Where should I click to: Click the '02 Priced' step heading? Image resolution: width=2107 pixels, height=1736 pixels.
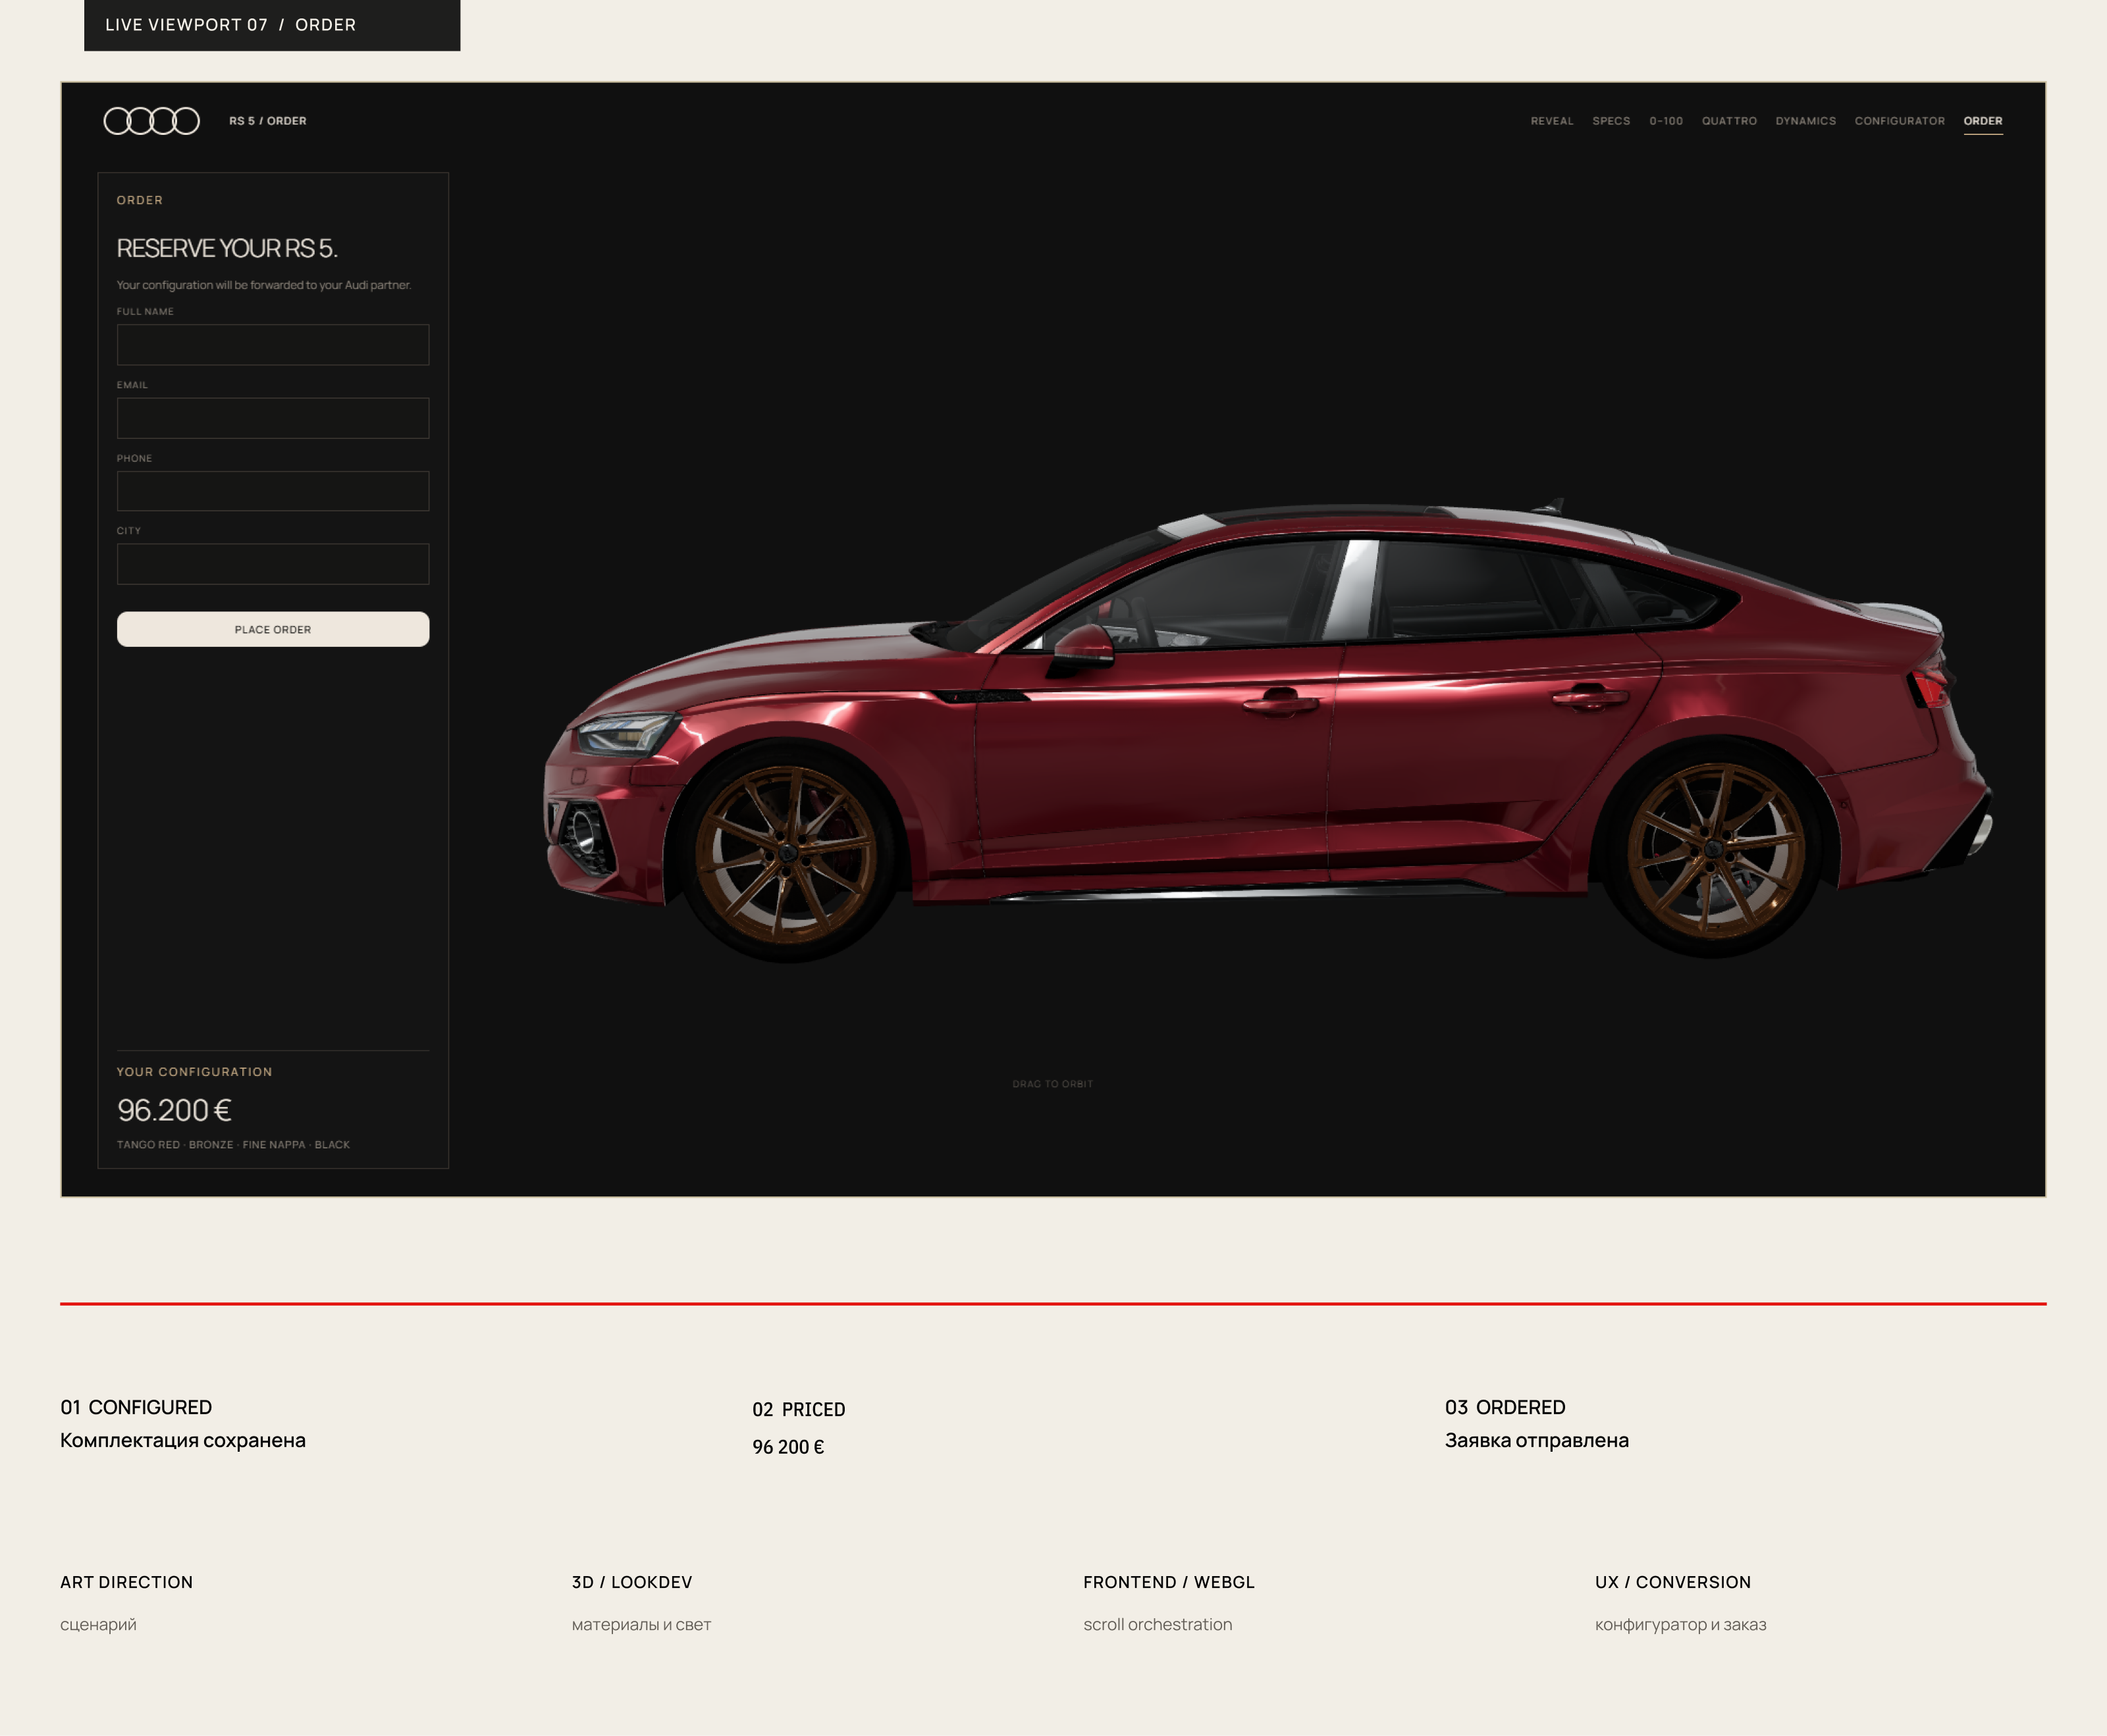tap(799, 1409)
